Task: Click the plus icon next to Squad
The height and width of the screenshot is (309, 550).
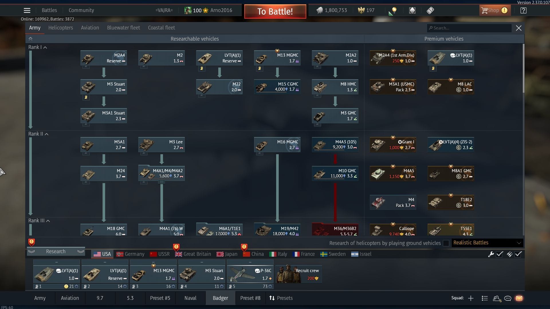Action: [x=471, y=298]
